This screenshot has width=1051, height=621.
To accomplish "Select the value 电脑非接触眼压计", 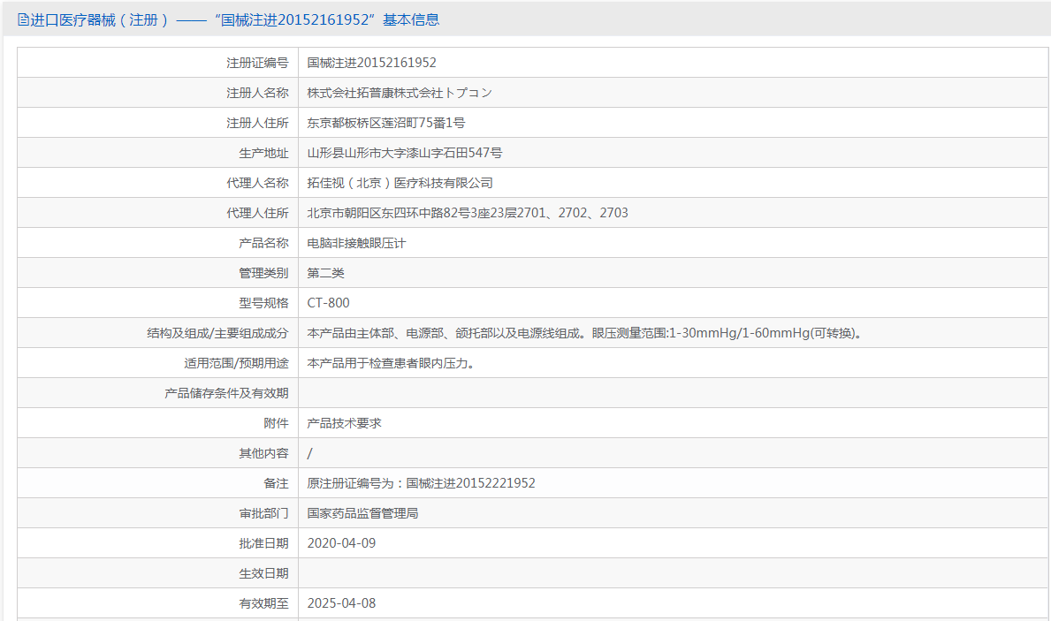I will tap(356, 243).
